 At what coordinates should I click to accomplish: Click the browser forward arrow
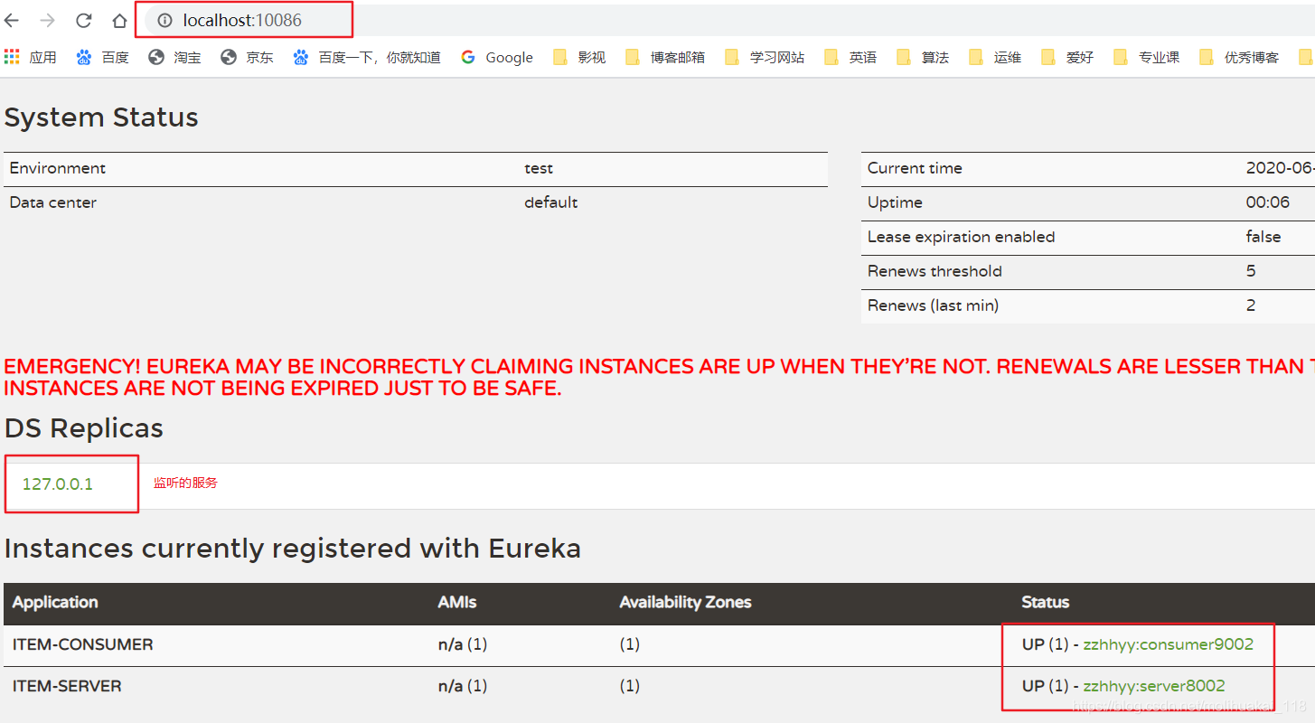coord(47,20)
